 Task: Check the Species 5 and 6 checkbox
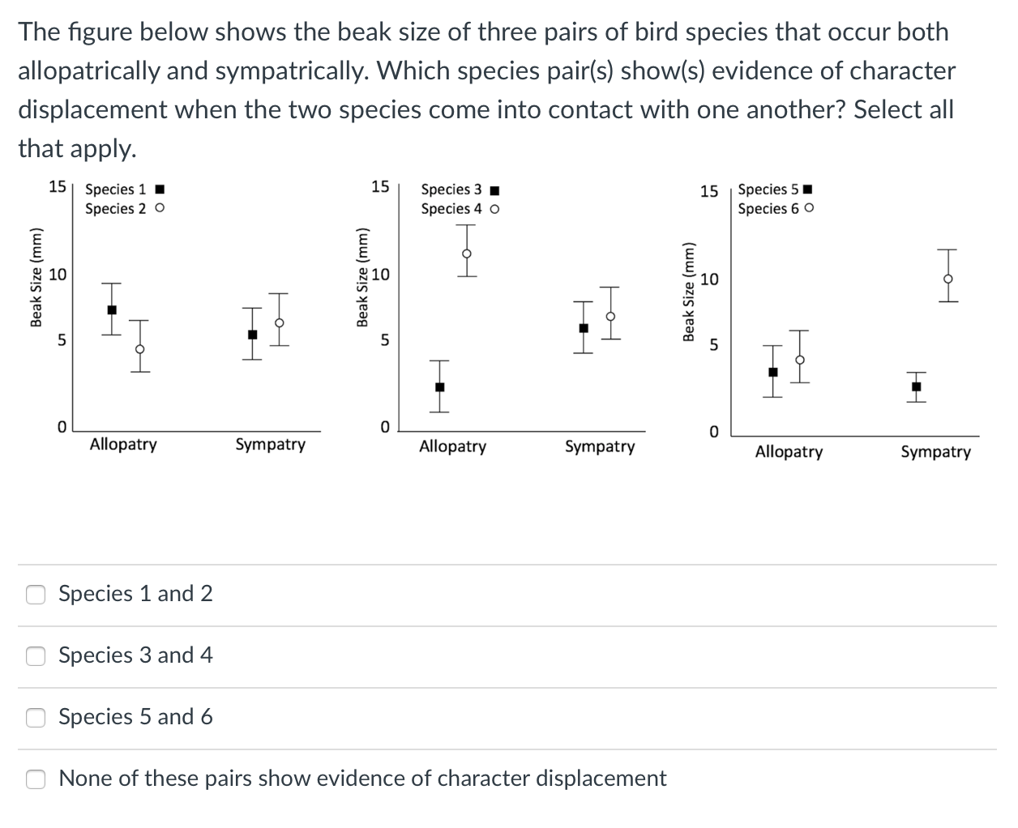tap(36, 717)
